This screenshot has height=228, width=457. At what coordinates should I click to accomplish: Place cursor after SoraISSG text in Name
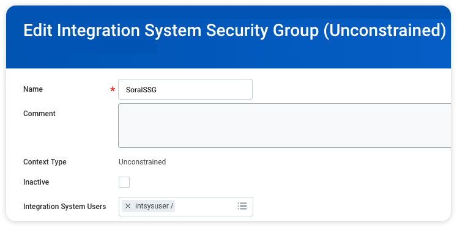157,90
